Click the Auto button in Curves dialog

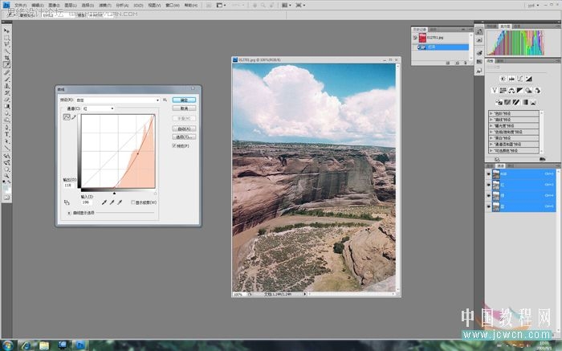click(x=184, y=129)
